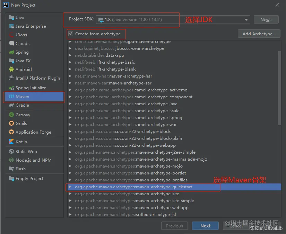Select the Application Forge icon

coord(11,132)
